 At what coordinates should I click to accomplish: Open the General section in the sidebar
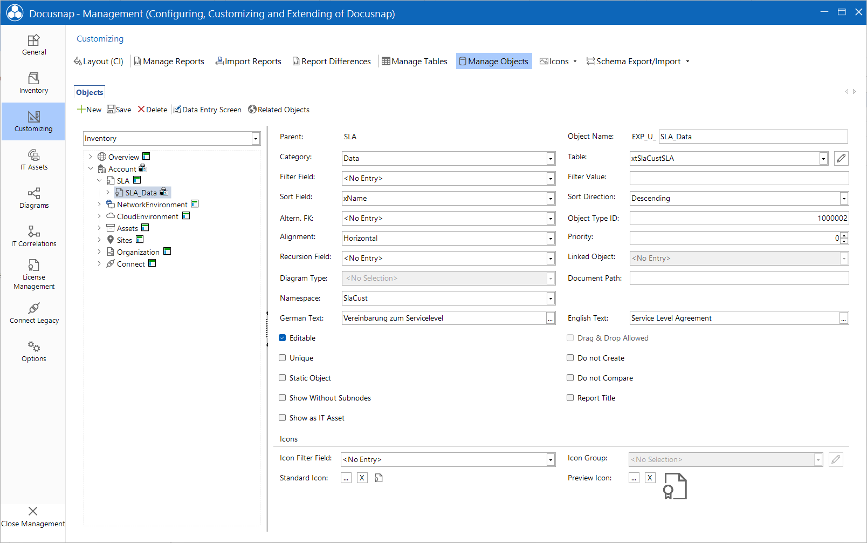(x=33, y=45)
